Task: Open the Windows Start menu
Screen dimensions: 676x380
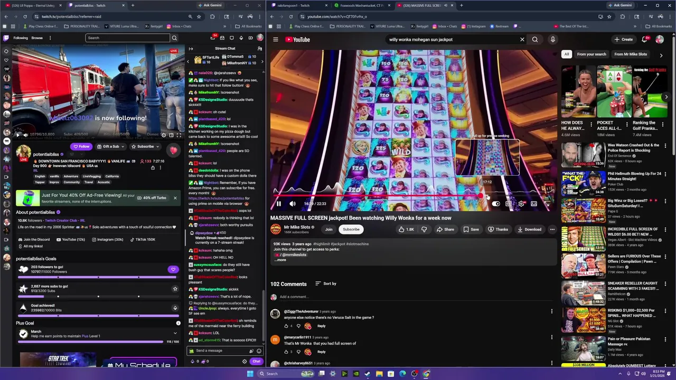Action: 250,374
